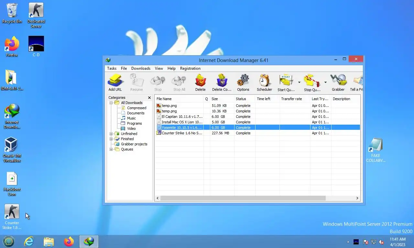This screenshot has height=248, width=414.
Task: Sort by Transfer rate column header
Action: [295, 99]
